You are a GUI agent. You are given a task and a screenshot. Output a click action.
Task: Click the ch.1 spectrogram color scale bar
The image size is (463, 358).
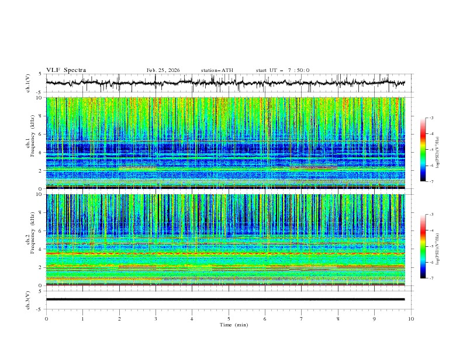click(423, 150)
